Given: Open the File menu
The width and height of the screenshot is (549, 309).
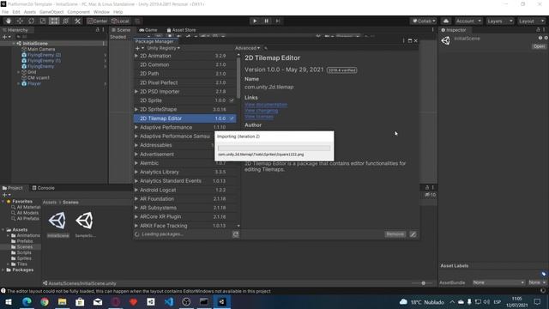Looking at the screenshot, I should (5, 12).
